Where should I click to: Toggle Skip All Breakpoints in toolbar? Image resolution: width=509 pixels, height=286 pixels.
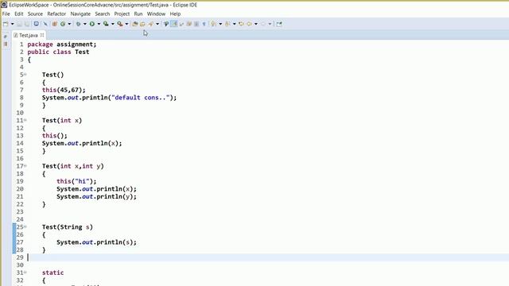45,24
